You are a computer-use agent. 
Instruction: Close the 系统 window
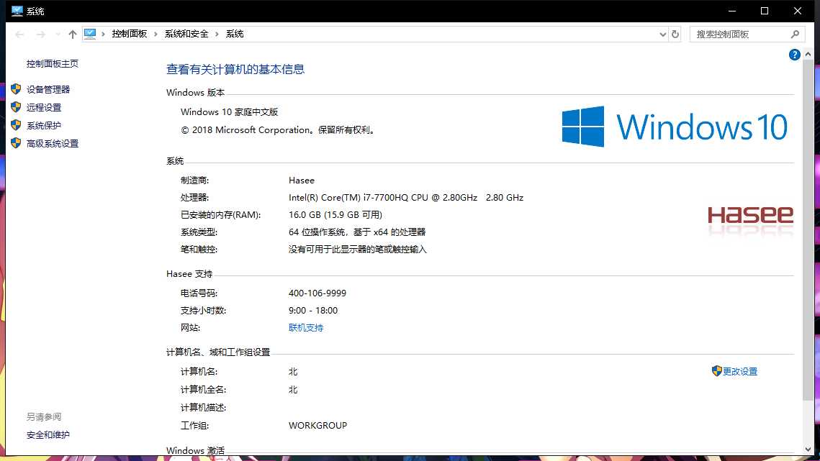tap(798, 11)
